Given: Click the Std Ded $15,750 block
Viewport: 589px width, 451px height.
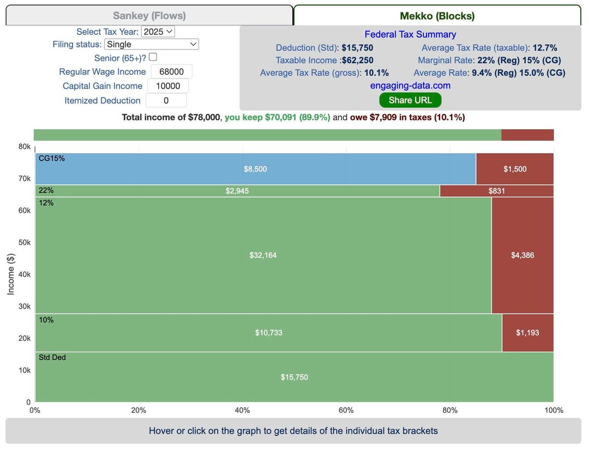Looking at the screenshot, I should pyautogui.click(x=294, y=377).
